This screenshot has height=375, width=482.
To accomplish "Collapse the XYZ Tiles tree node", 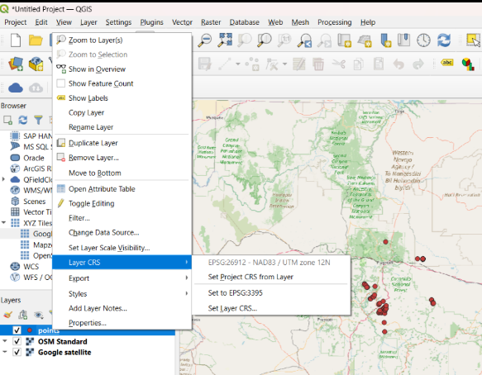I will point(3,223).
